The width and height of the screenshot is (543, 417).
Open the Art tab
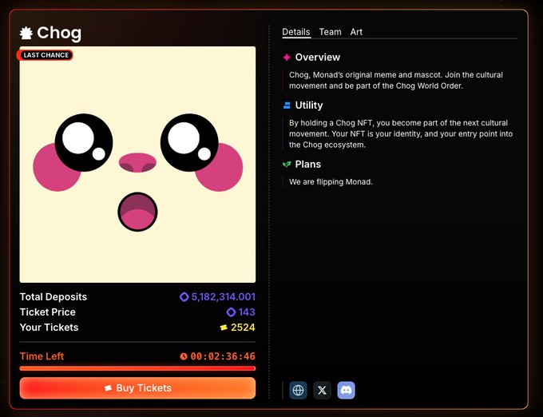click(356, 32)
